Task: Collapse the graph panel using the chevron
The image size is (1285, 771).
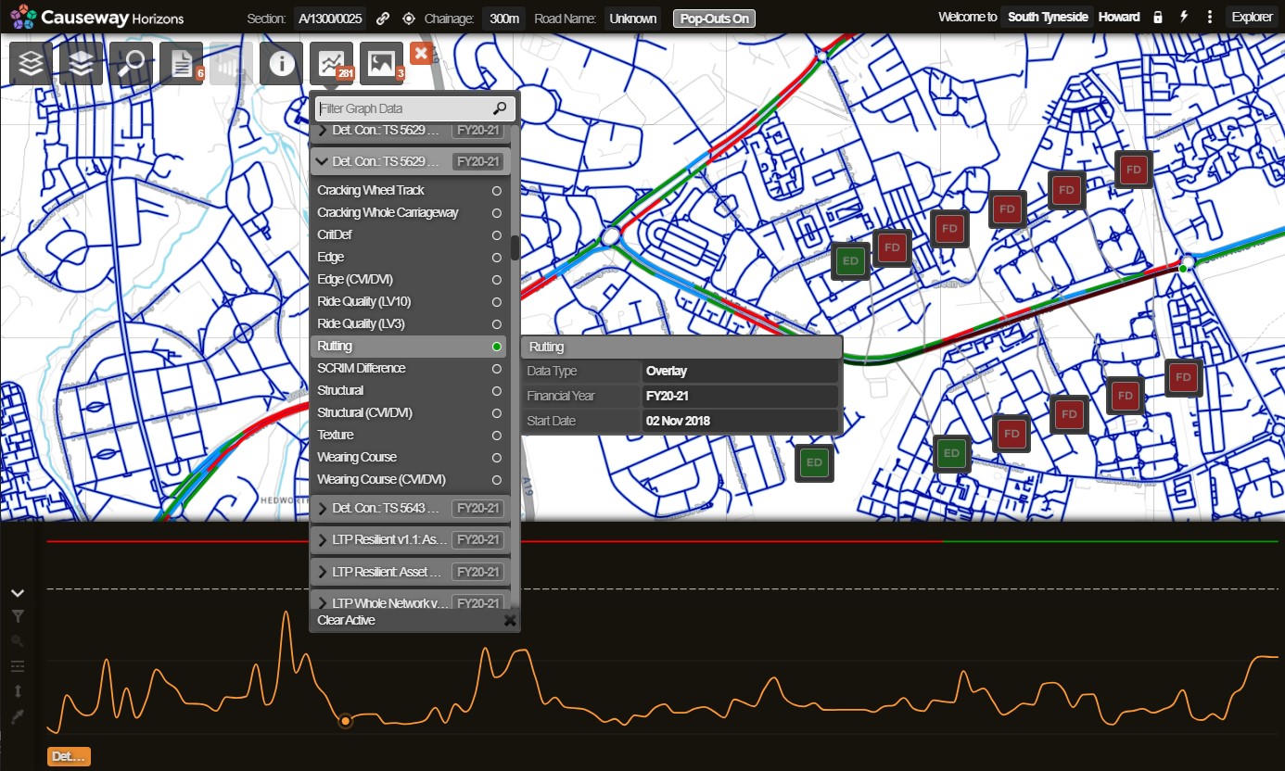Action: pyautogui.click(x=17, y=593)
